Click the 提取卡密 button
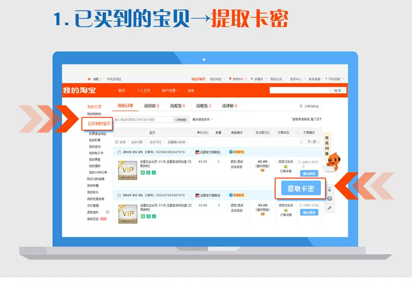This screenshot has width=412, height=286. pyautogui.click(x=301, y=188)
